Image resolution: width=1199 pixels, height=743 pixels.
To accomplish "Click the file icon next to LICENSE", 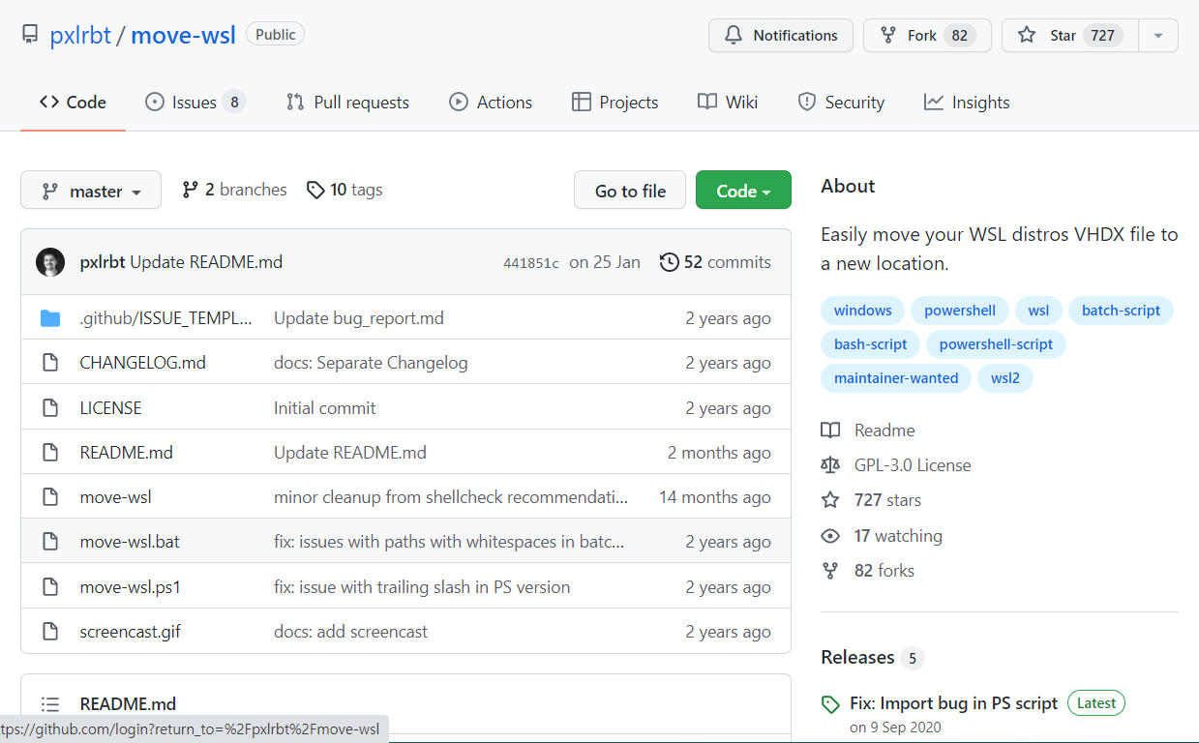I will coord(50,408).
